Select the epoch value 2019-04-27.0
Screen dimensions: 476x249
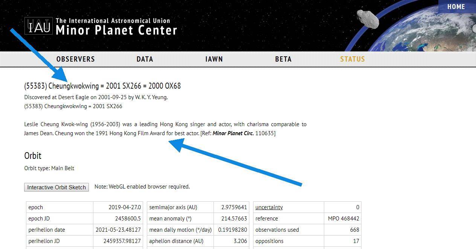point(125,207)
